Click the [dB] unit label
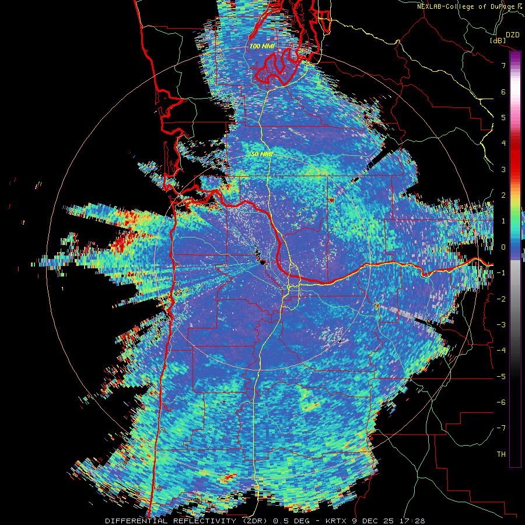 [x=498, y=40]
